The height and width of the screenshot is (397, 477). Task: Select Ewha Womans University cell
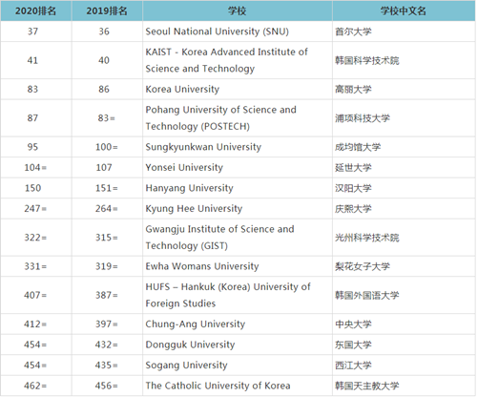pyautogui.click(x=202, y=266)
